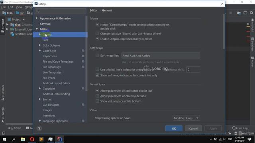Expand the Copyright node
Screen dimensions: 255x143
[x=40, y=88]
